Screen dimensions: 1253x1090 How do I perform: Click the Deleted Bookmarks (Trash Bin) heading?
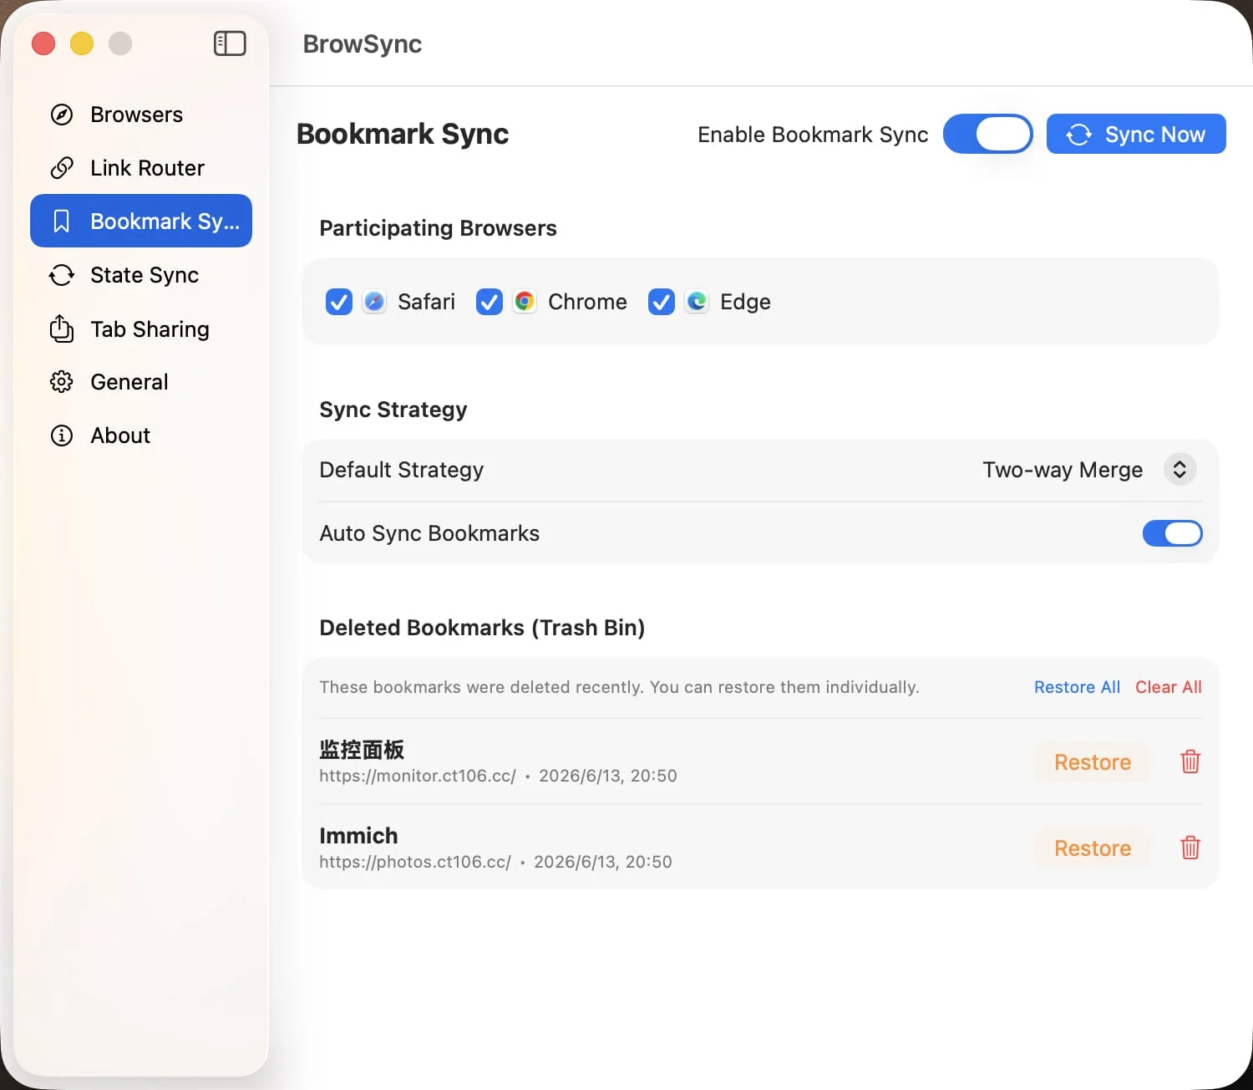pyautogui.click(x=482, y=628)
